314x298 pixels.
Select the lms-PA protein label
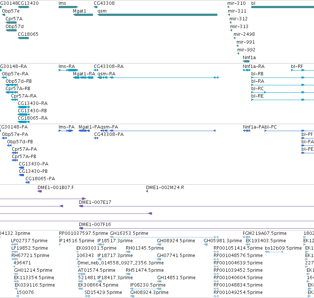pos(66,127)
